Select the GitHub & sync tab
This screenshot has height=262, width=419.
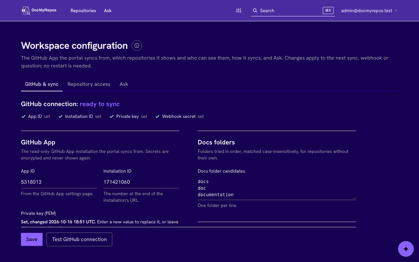(42, 84)
